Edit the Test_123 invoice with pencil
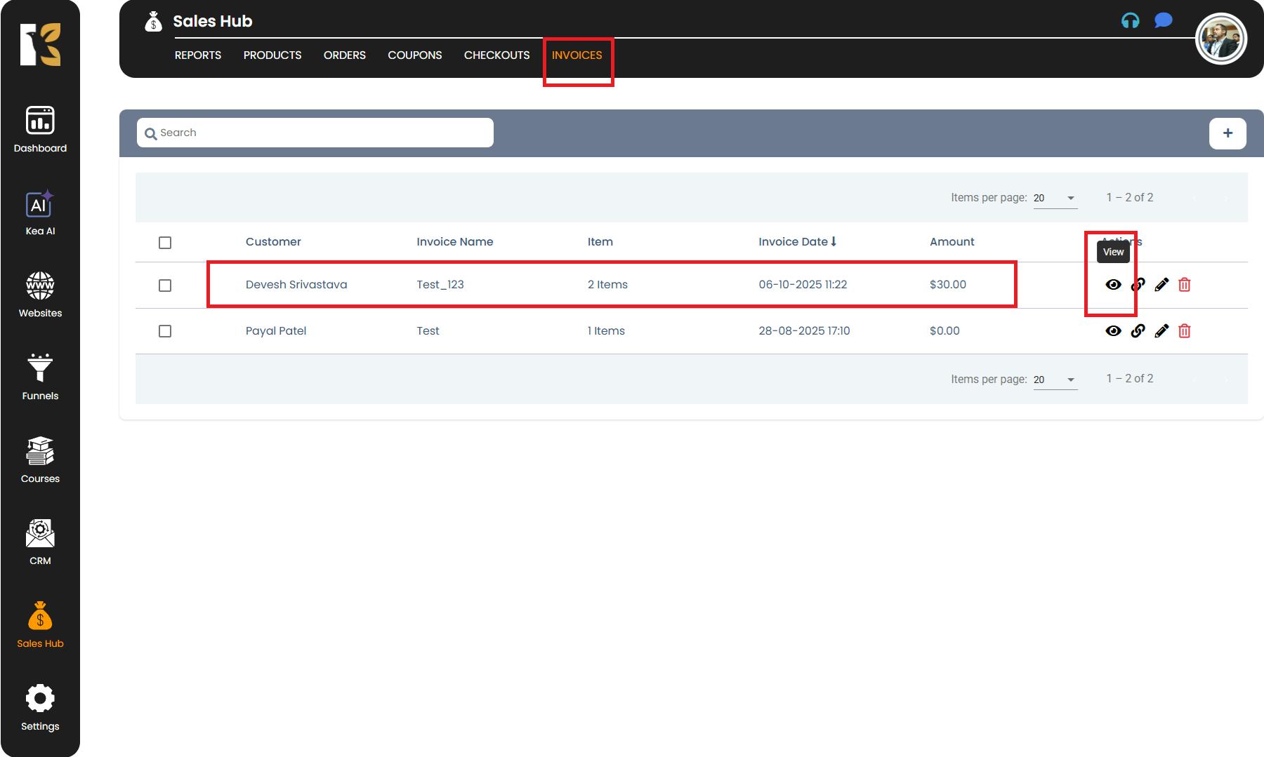The image size is (1264, 757). point(1161,284)
